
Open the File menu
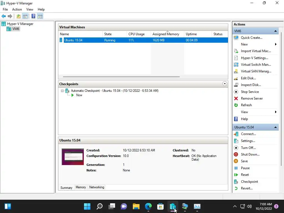tap(5, 9)
